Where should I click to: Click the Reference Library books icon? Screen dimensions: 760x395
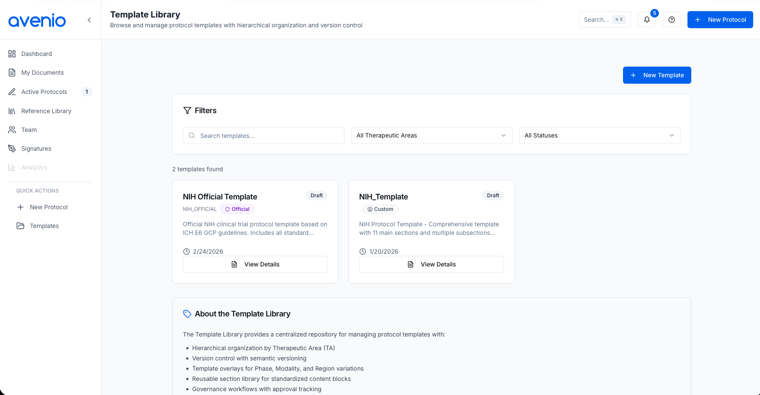(x=12, y=111)
